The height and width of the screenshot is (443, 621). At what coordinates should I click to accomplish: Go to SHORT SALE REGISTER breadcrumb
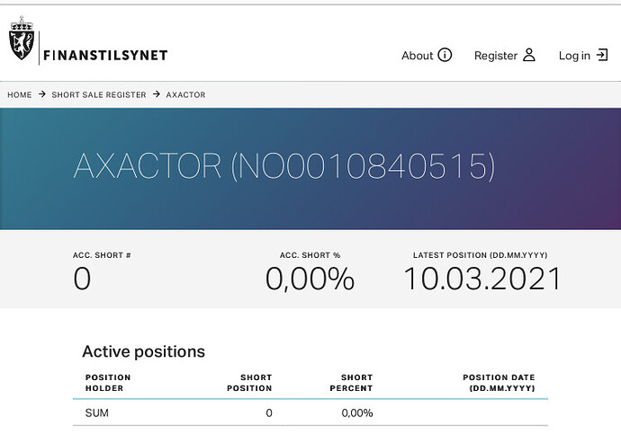(99, 95)
